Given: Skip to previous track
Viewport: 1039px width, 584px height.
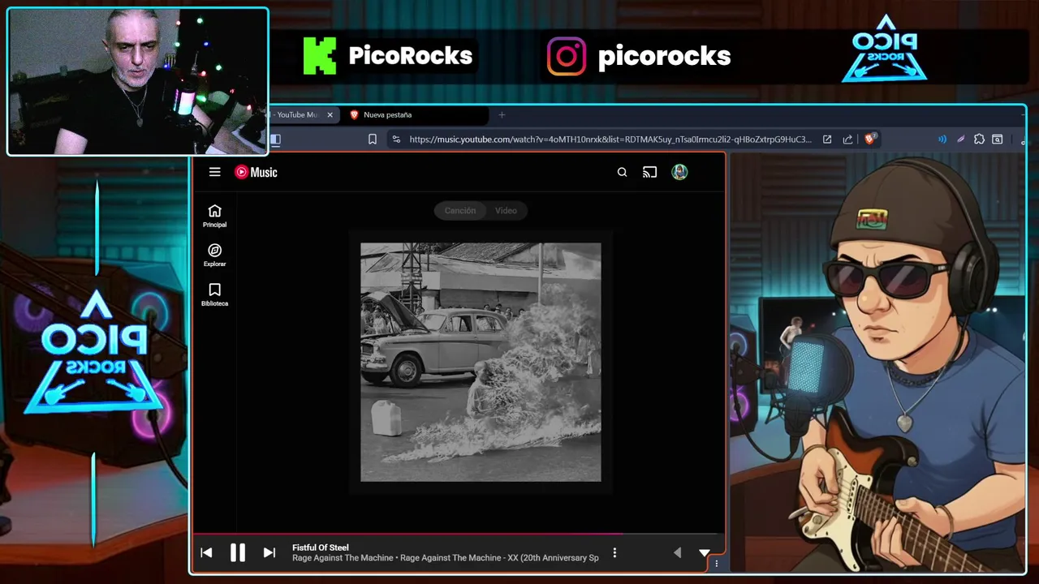Looking at the screenshot, I should pos(206,552).
